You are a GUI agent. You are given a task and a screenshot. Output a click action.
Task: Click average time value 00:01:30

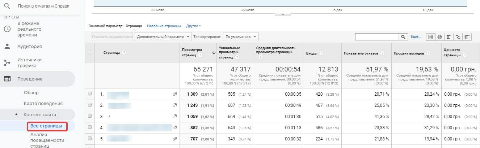tap(294, 116)
